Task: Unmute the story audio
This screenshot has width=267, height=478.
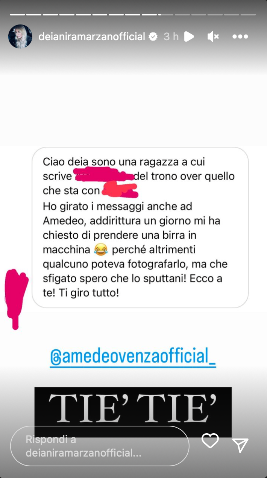Action: pyautogui.click(x=213, y=37)
